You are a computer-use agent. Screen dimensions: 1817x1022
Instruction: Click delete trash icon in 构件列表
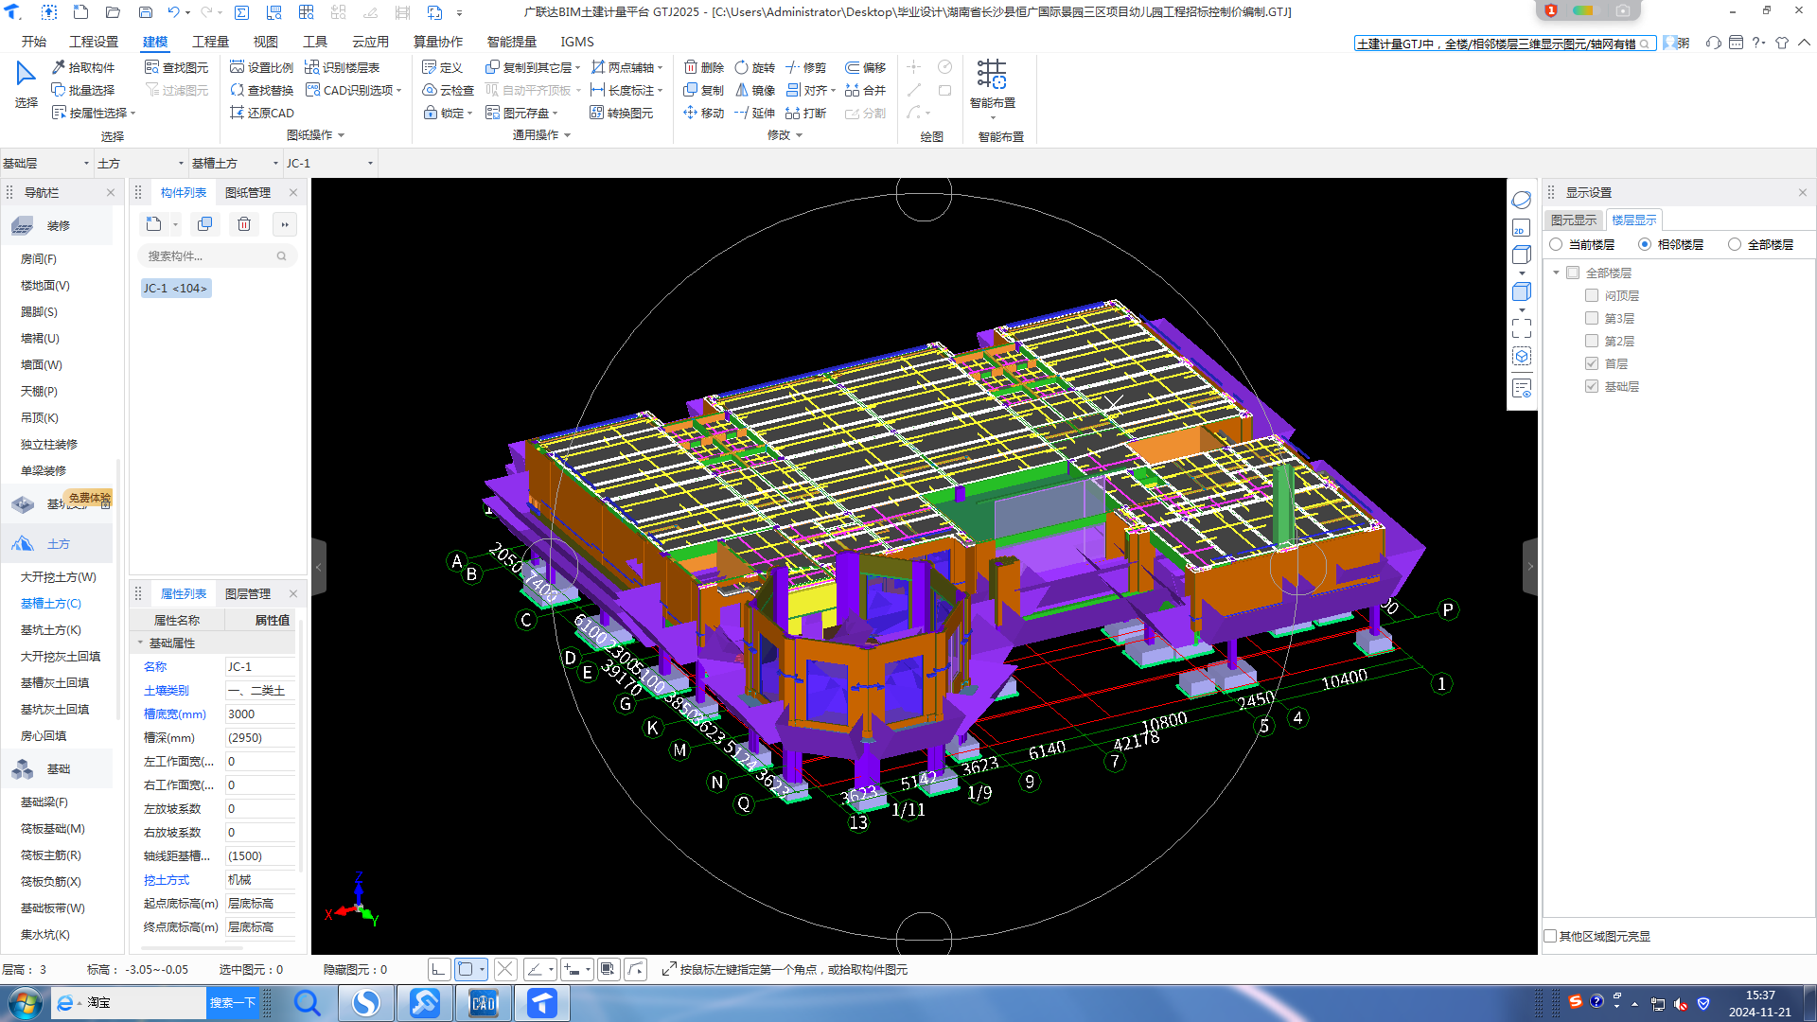click(244, 224)
